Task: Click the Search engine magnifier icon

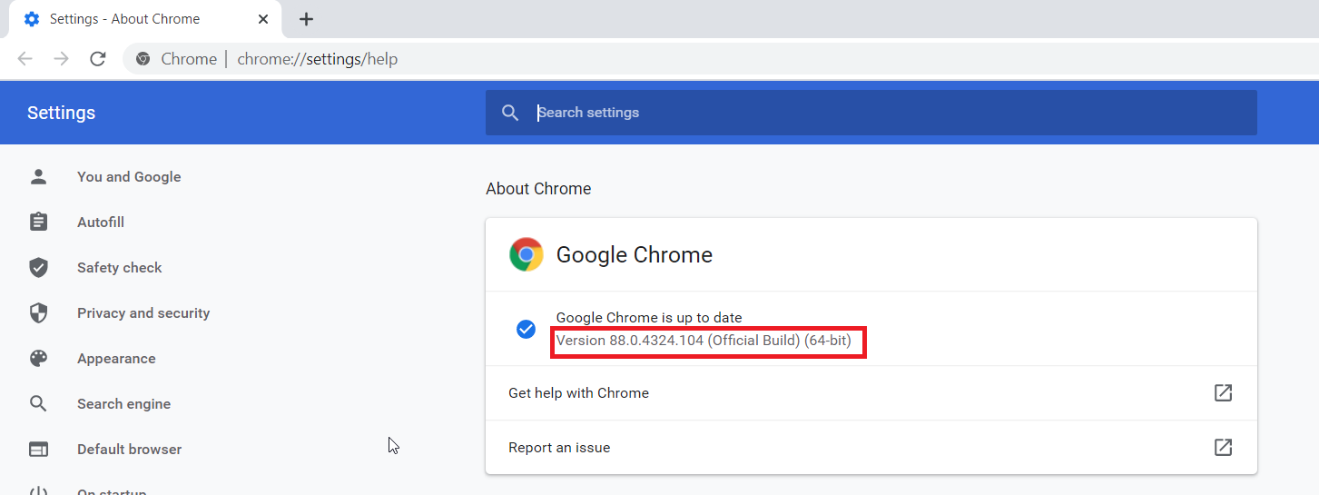Action: pyautogui.click(x=38, y=404)
